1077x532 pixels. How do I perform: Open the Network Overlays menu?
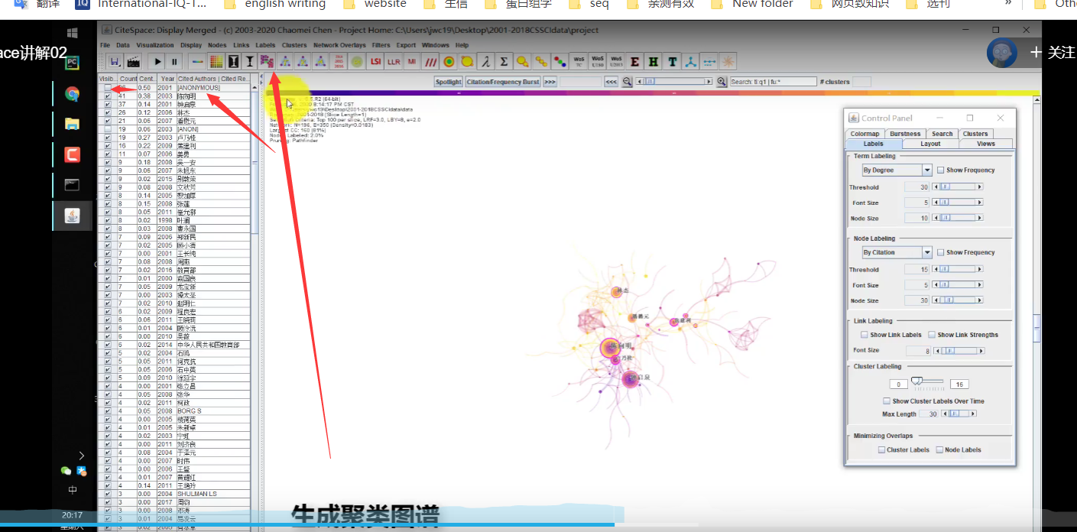point(339,45)
